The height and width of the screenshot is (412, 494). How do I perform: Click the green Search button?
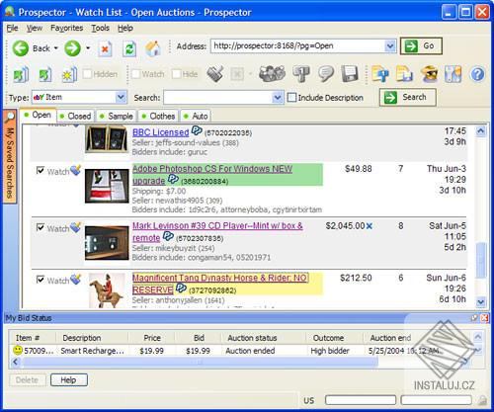point(408,97)
